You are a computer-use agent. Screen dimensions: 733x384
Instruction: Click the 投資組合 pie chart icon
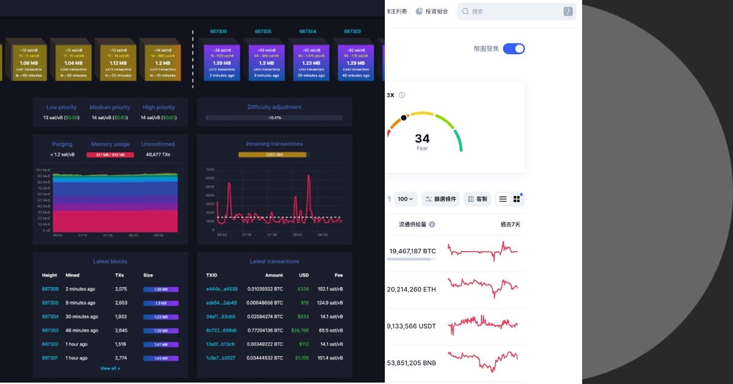click(419, 11)
